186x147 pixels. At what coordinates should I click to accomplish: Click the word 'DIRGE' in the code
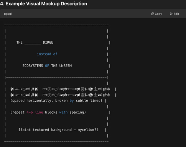coord(48,42)
